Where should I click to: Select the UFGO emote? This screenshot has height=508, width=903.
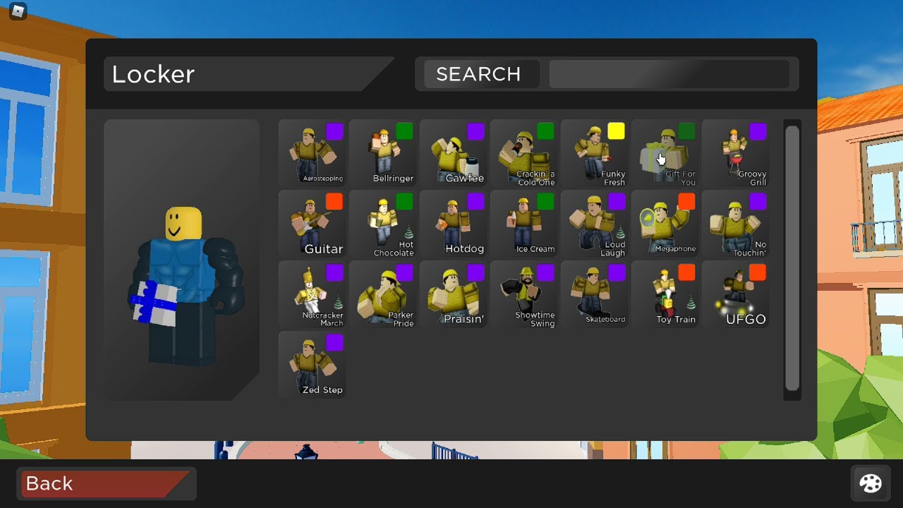[736, 294]
